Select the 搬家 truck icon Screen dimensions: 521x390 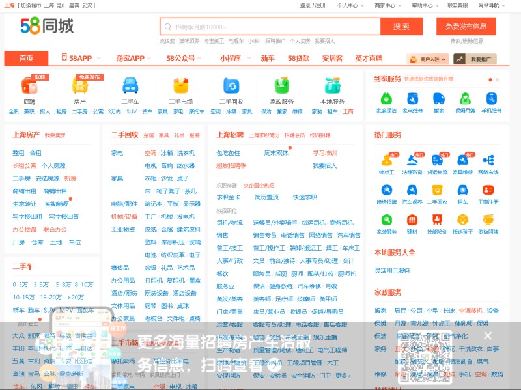pos(439,99)
